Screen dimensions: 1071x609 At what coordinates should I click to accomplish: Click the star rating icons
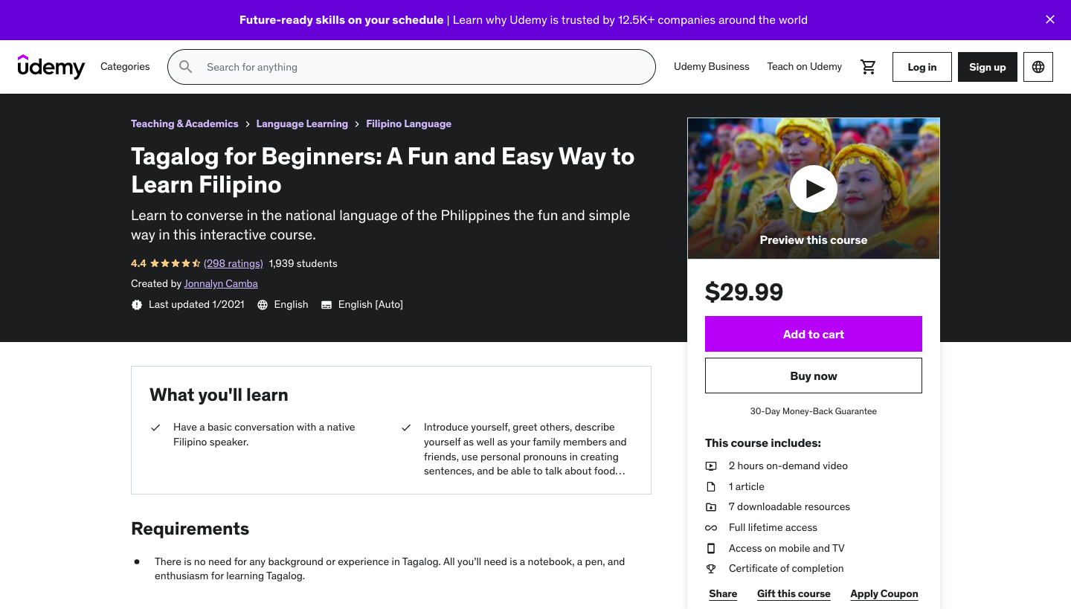click(x=175, y=263)
